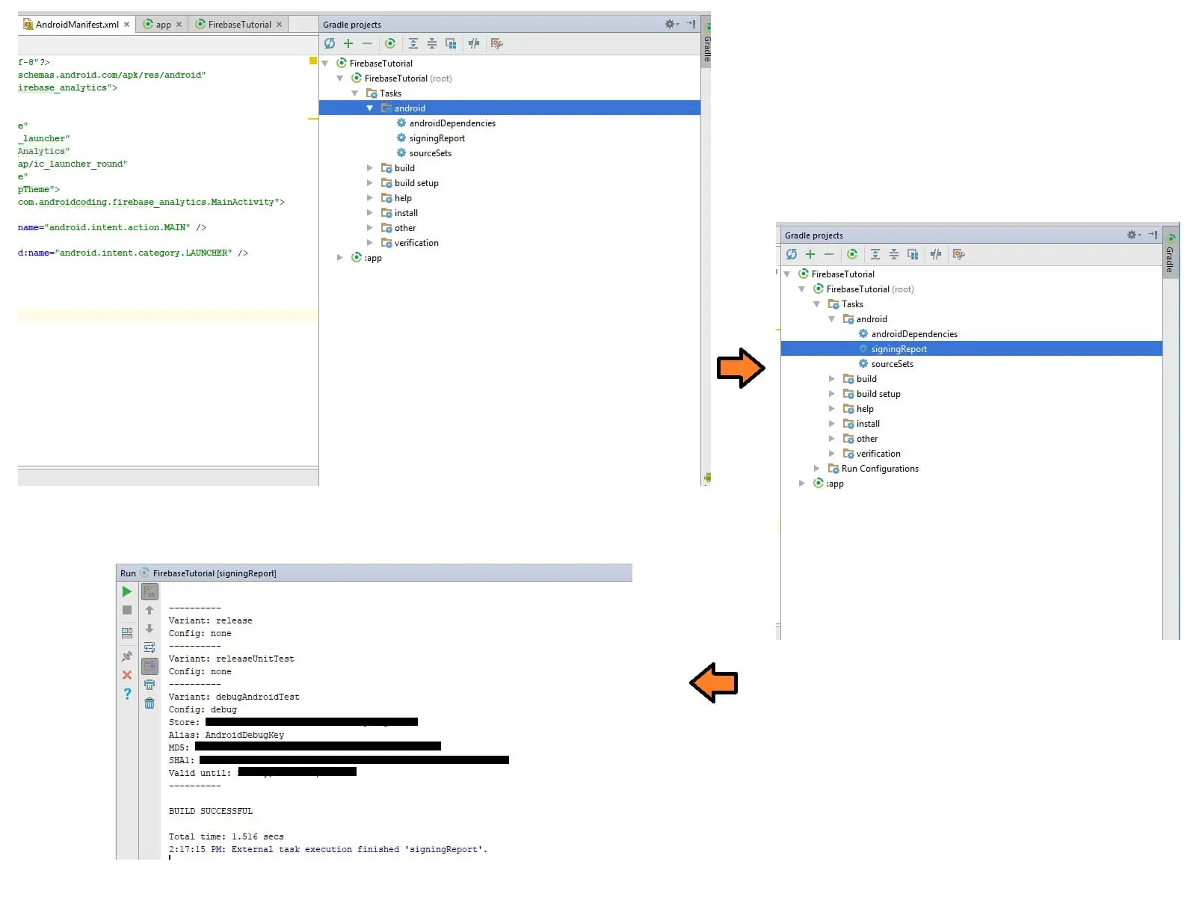Image resolution: width=1196 pixels, height=897 pixels.
Task: Print the Run console output
Action: (x=149, y=685)
